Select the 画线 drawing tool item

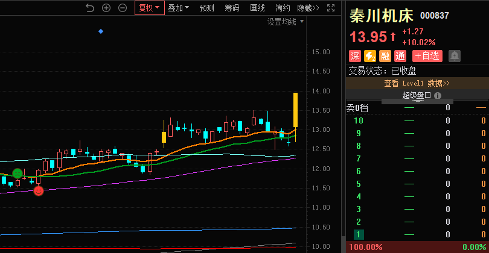[257, 8]
